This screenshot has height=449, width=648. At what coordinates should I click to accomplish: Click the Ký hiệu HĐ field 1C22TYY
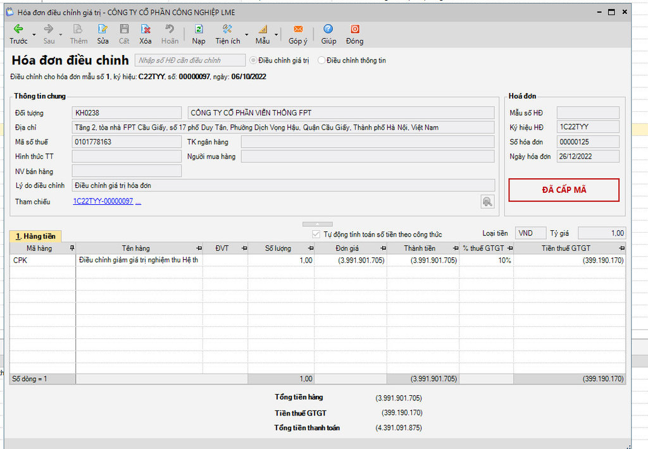[588, 127]
